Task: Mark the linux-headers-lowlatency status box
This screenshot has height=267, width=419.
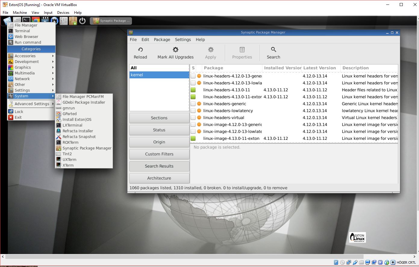Action: tap(193, 111)
